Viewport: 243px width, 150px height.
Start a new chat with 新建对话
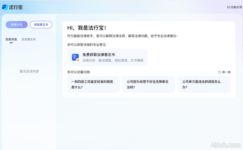(x=16, y=24)
